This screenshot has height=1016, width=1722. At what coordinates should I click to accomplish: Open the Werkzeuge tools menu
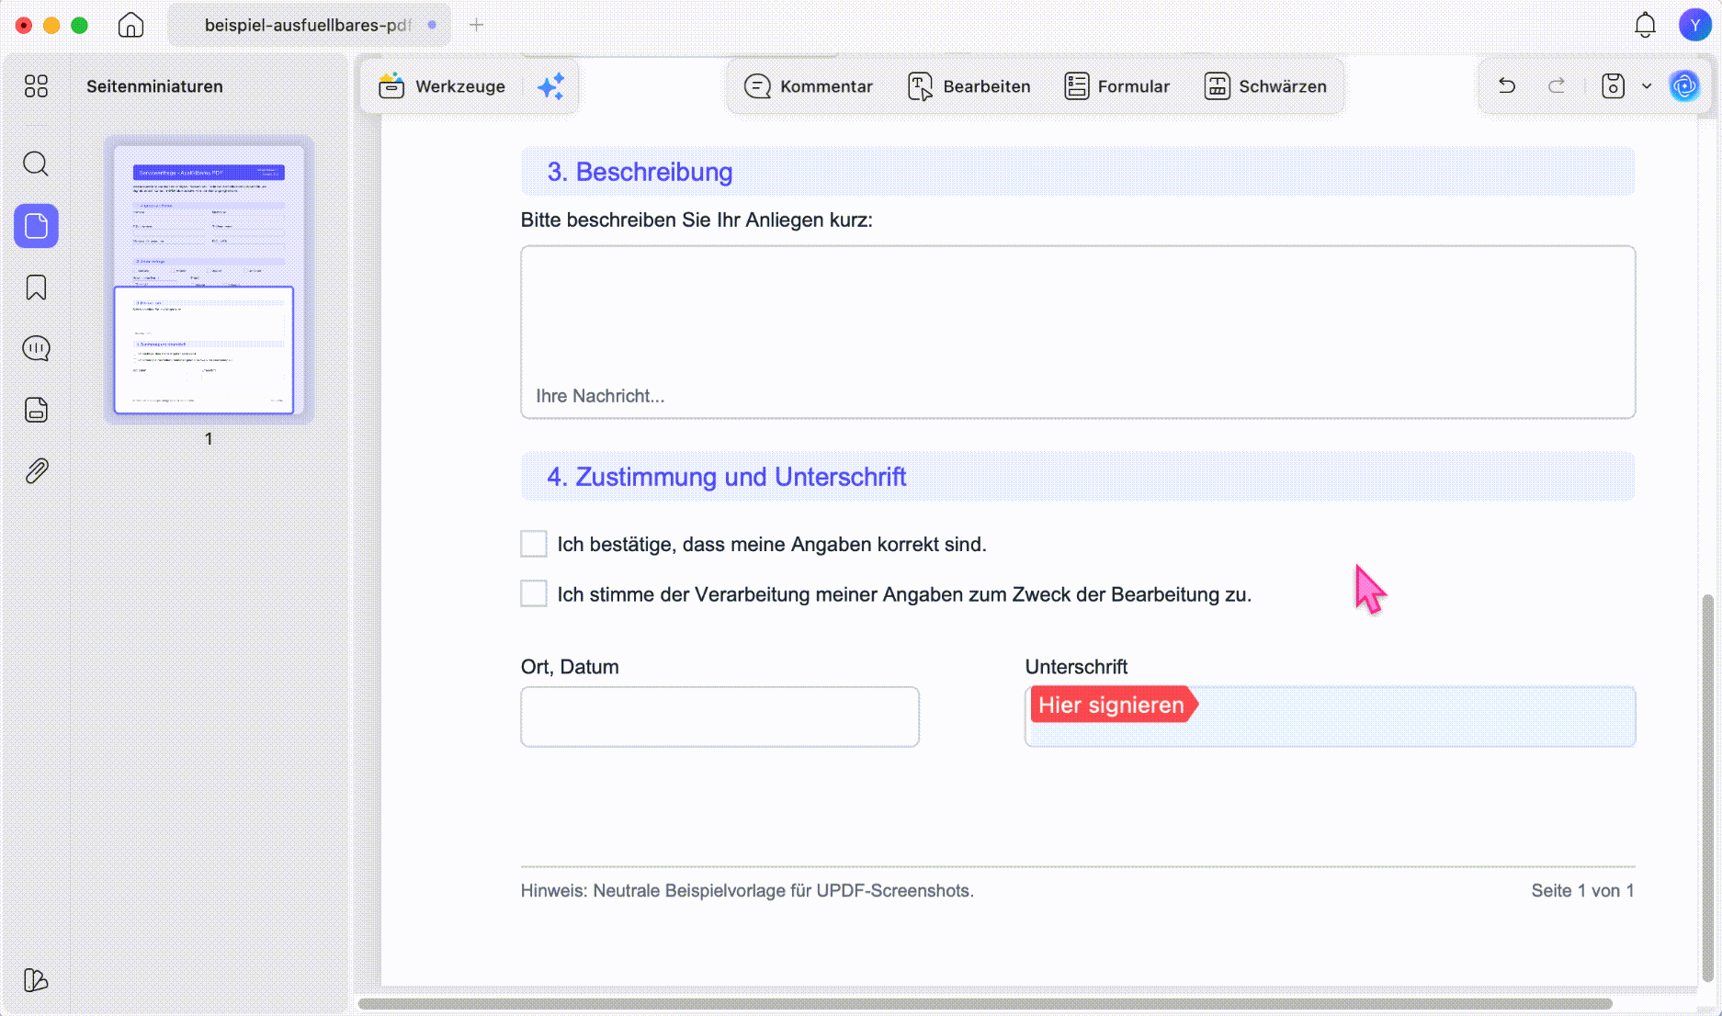click(442, 86)
